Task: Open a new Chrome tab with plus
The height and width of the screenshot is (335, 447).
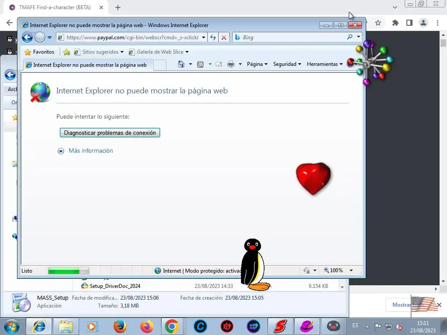Action: pos(118,7)
